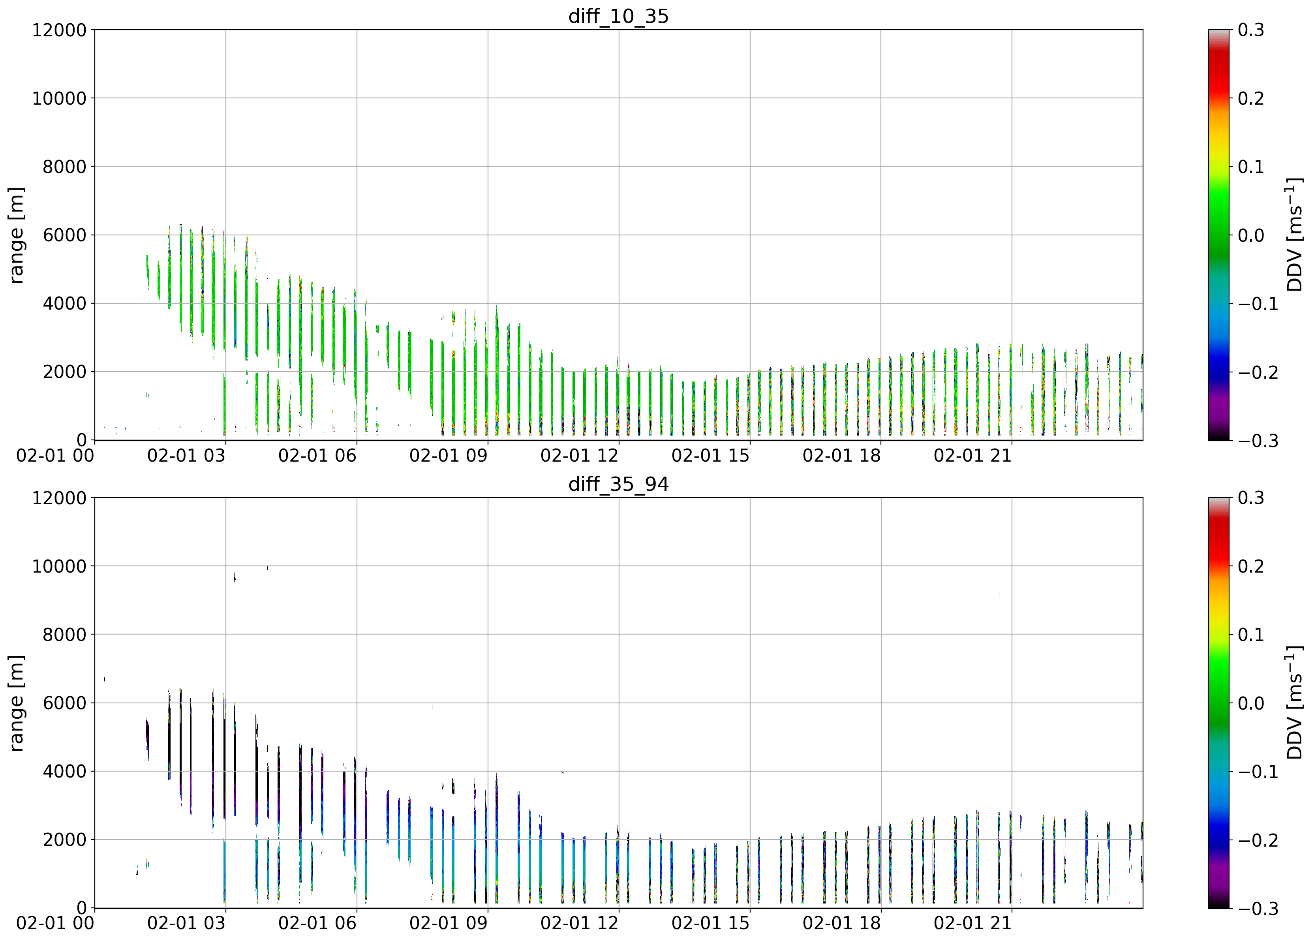Click the '6000' y-tick of the top plot
Image resolution: width=1314 pixels, height=941 pixels.
coord(64,235)
